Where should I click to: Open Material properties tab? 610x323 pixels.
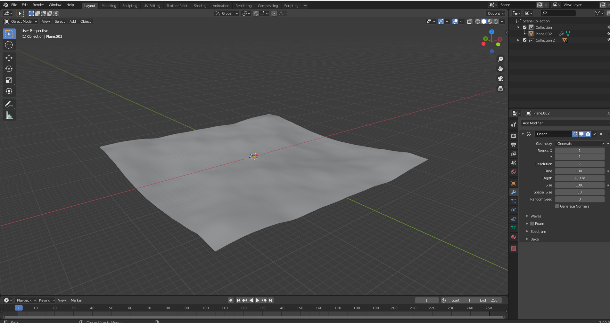pyautogui.click(x=514, y=237)
